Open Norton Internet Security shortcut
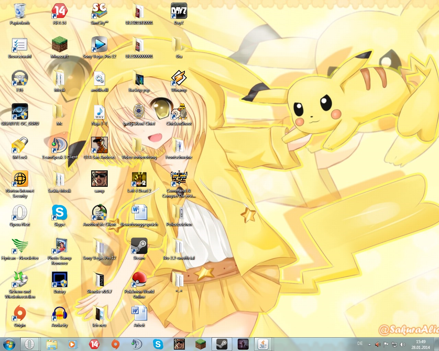This screenshot has height=351, width=439. [20, 179]
